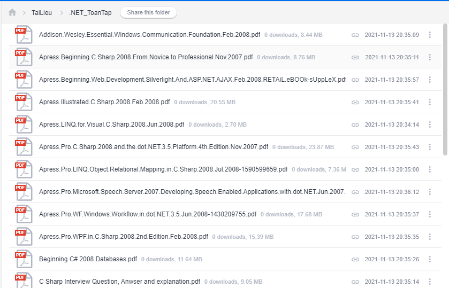Open more options for Apress.Beginning.Web.Development file

coord(430,80)
